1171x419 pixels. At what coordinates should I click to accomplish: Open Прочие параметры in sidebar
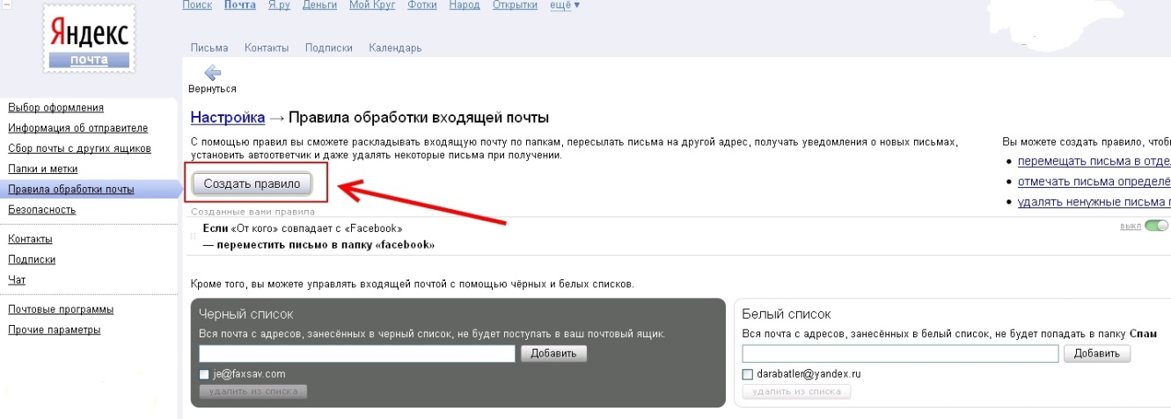pos(55,329)
